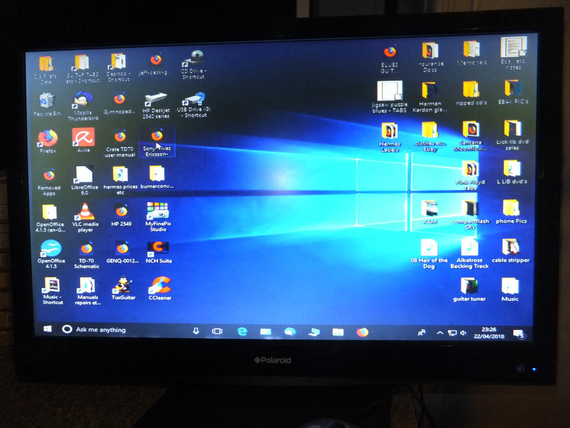Open the LibreOffice 6.0 shortcut
Image resolution: width=570 pixels, height=428 pixels.
click(85, 181)
